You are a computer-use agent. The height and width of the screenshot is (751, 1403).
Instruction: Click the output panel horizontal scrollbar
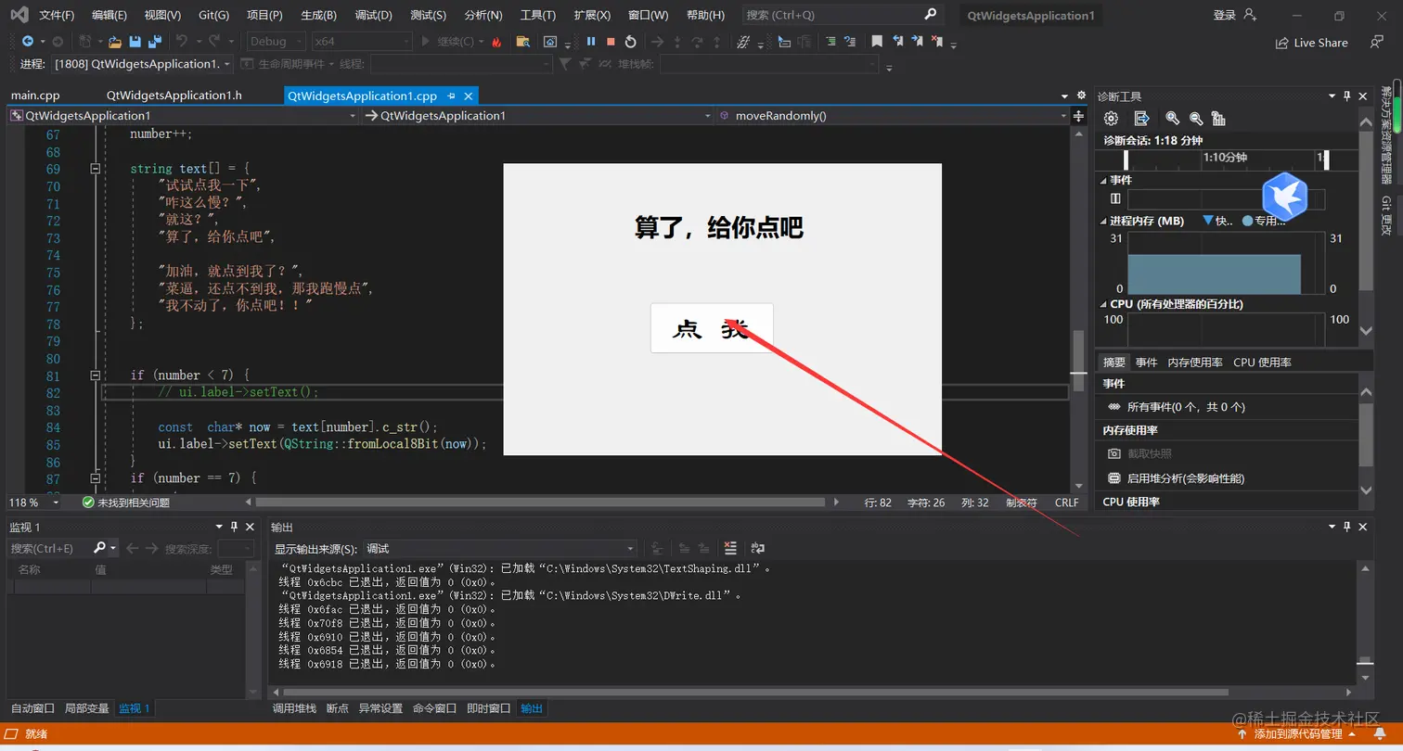[755, 692]
